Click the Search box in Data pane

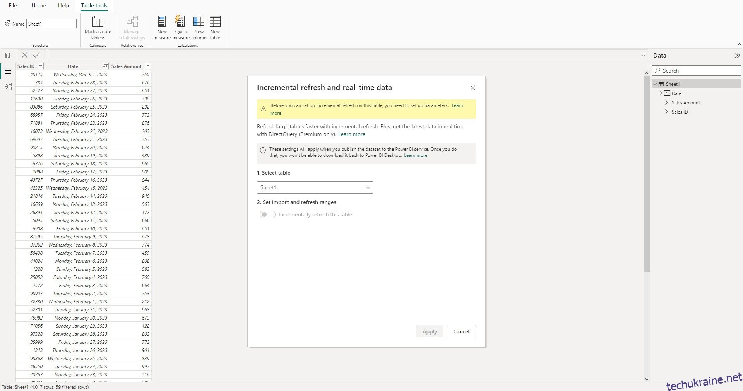tap(697, 71)
